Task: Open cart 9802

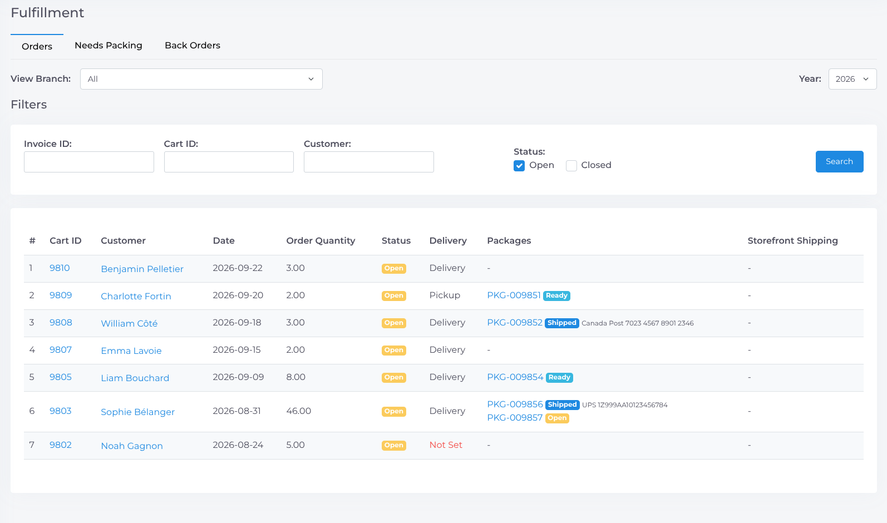Action: click(61, 445)
